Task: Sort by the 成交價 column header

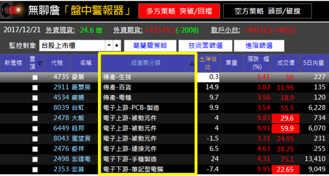Action: point(286,63)
